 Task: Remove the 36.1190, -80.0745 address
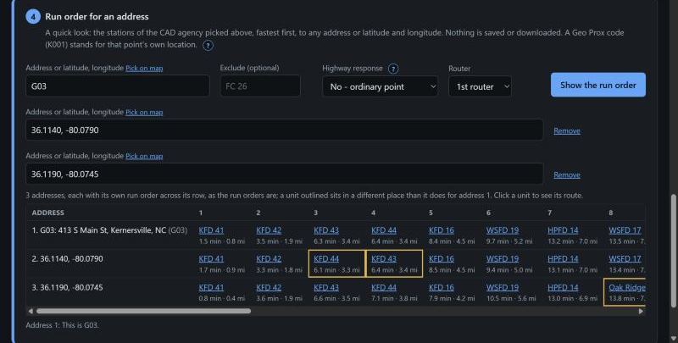(567, 175)
